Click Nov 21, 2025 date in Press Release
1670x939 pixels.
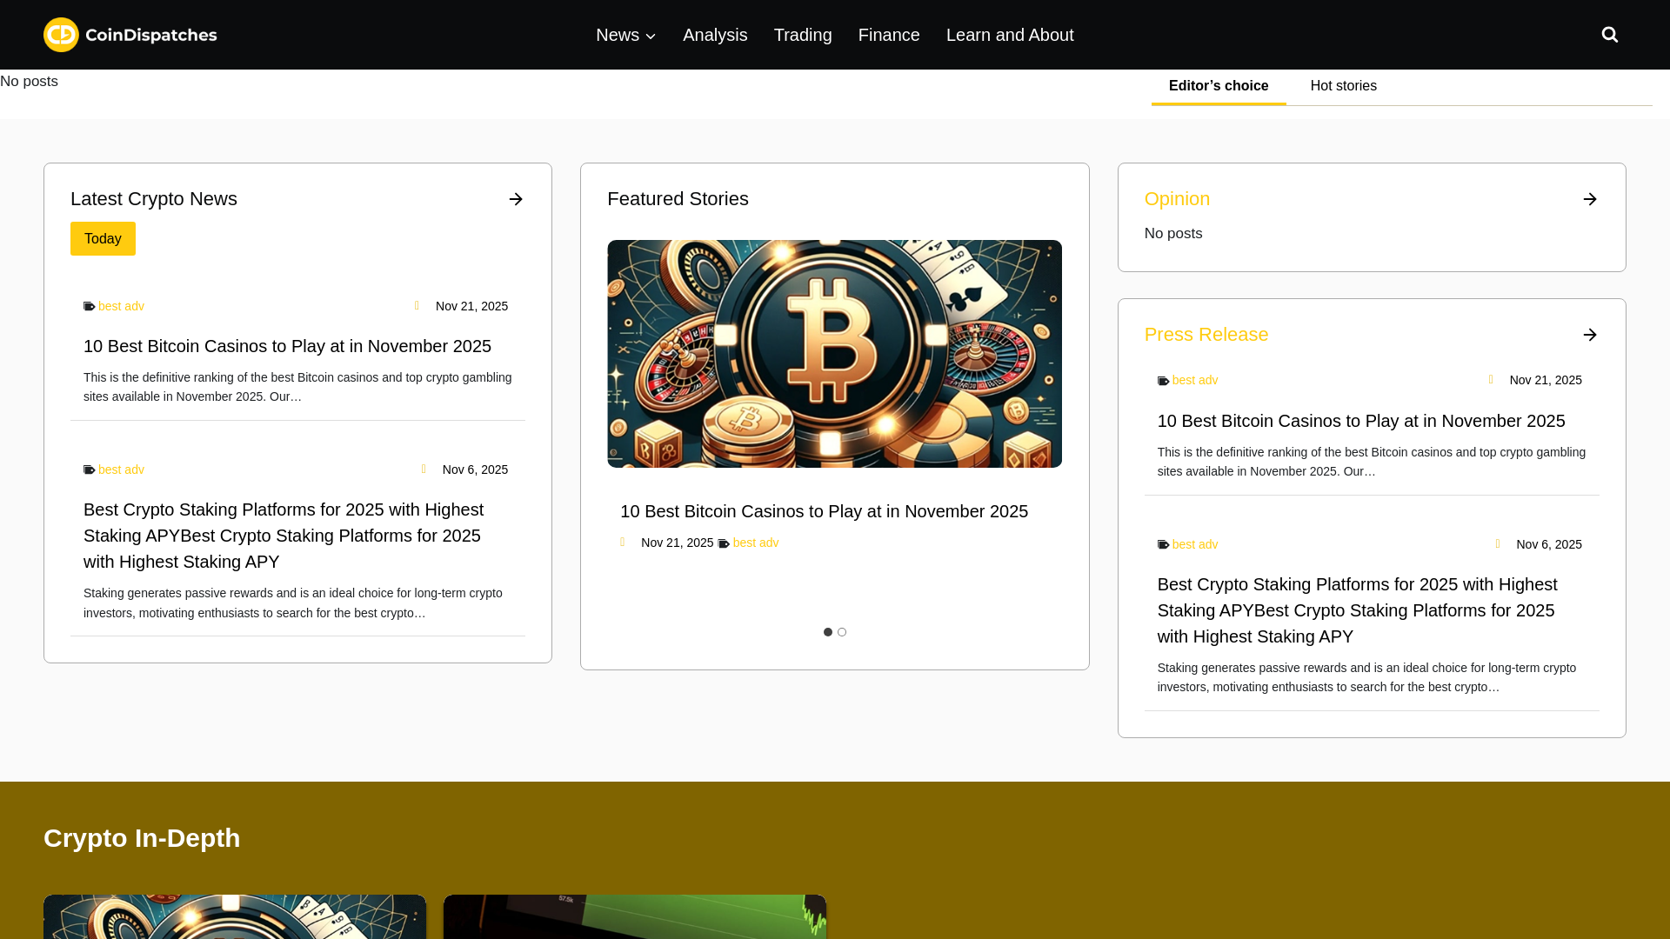pyautogui.click(x=1546, y=380)
